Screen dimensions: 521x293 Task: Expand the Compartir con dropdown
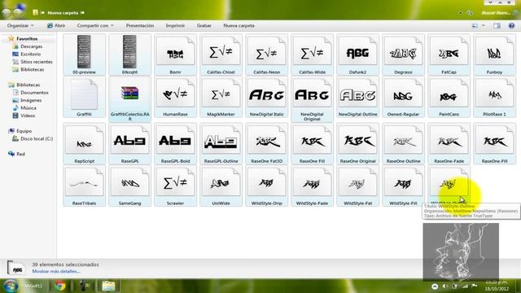point(95,25)
